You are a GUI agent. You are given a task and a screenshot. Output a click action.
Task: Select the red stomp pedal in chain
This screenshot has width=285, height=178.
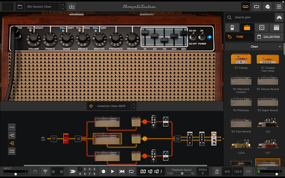click(66, 138)
